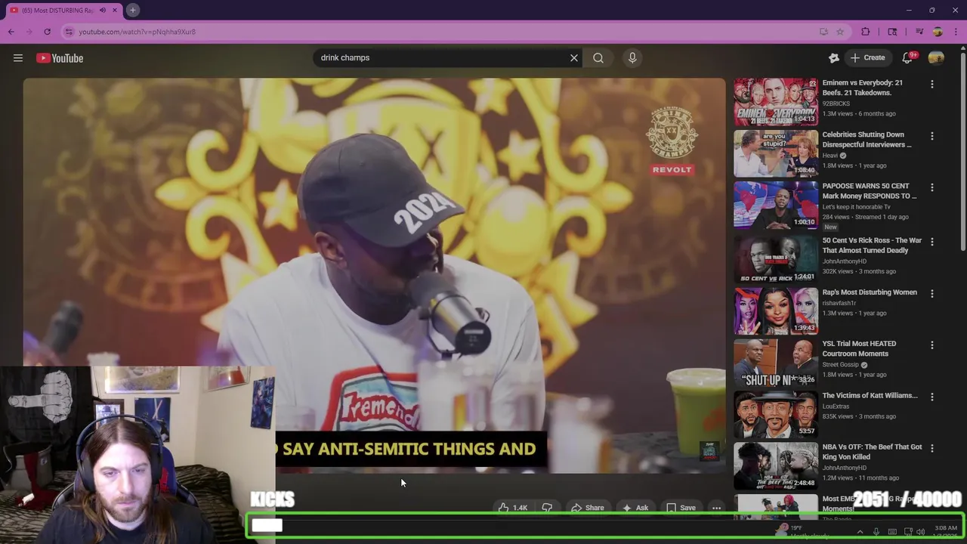Show hidden system tray icons chevron
This screenshot has width=967, height=544.
pyautogui.click(x=860, y=532)
